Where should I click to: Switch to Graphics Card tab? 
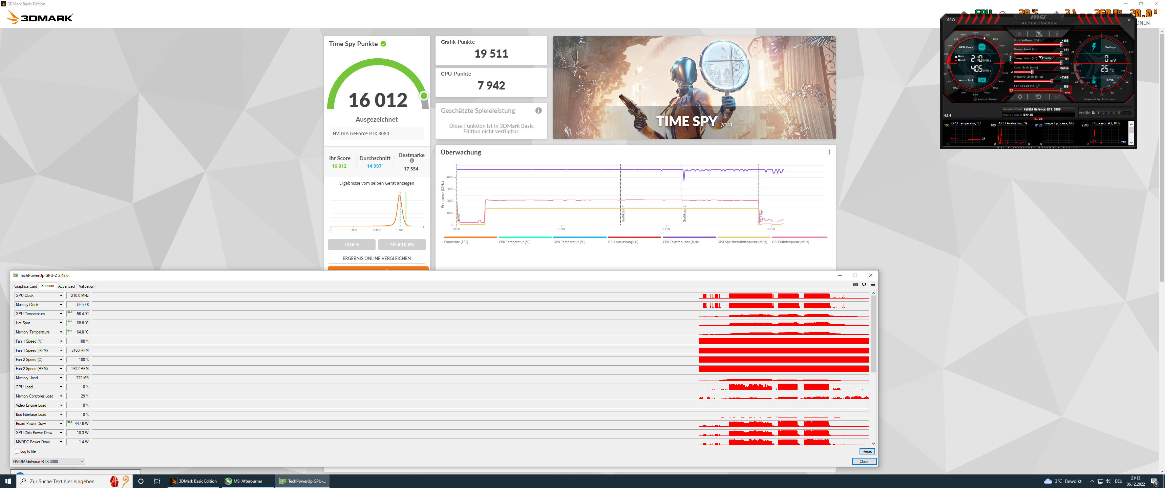(26, 286)
